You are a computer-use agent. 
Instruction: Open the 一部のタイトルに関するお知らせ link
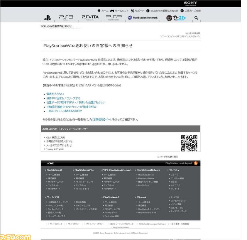pyautogui.click(x=64, y=111)
